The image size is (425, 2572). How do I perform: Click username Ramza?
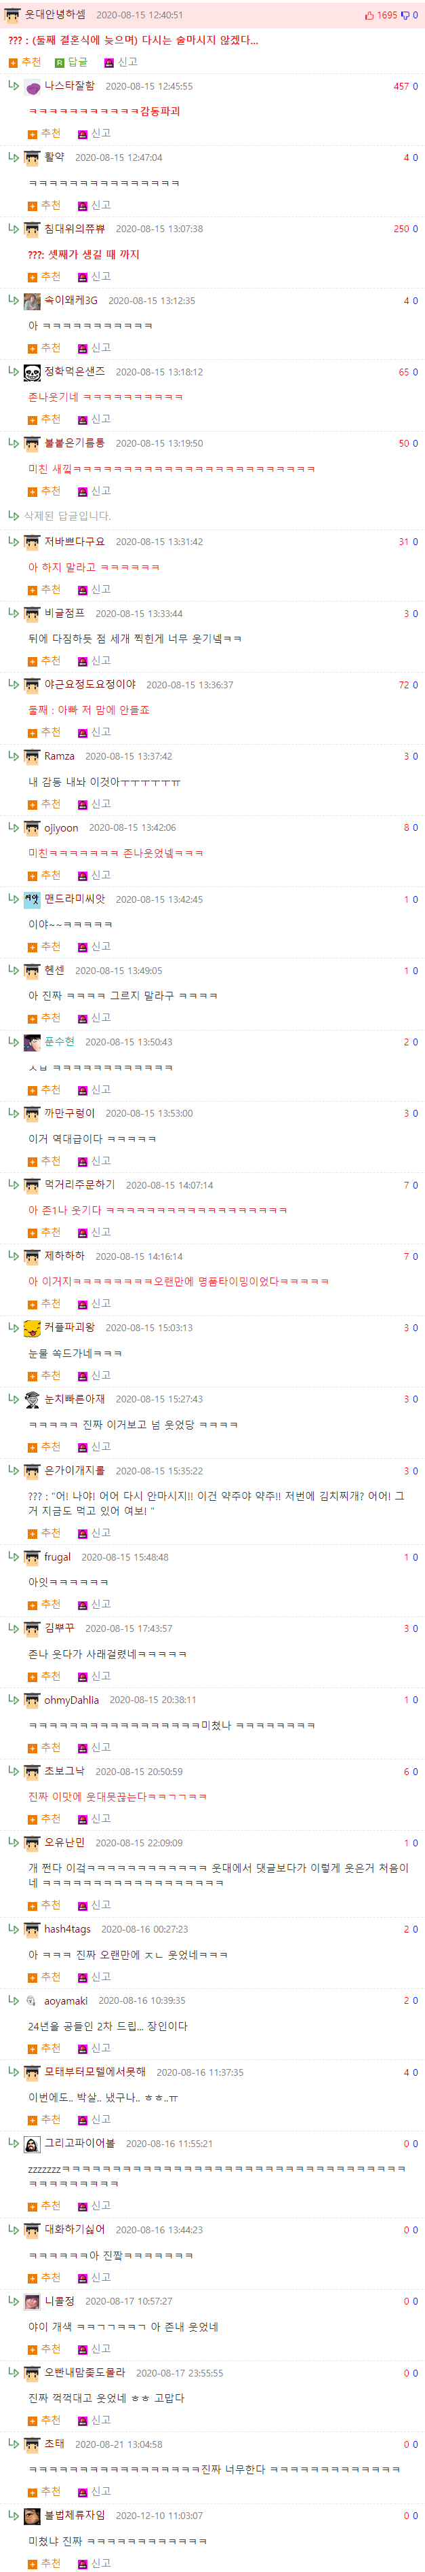(x=59, y=756)
